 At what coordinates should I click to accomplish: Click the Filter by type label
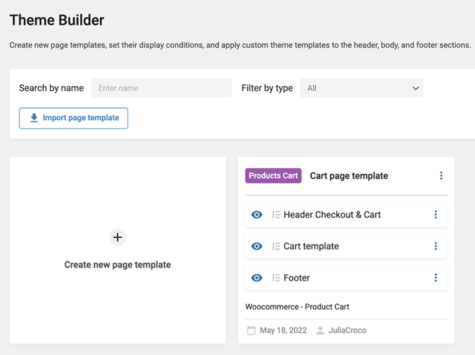pos(267,88)
